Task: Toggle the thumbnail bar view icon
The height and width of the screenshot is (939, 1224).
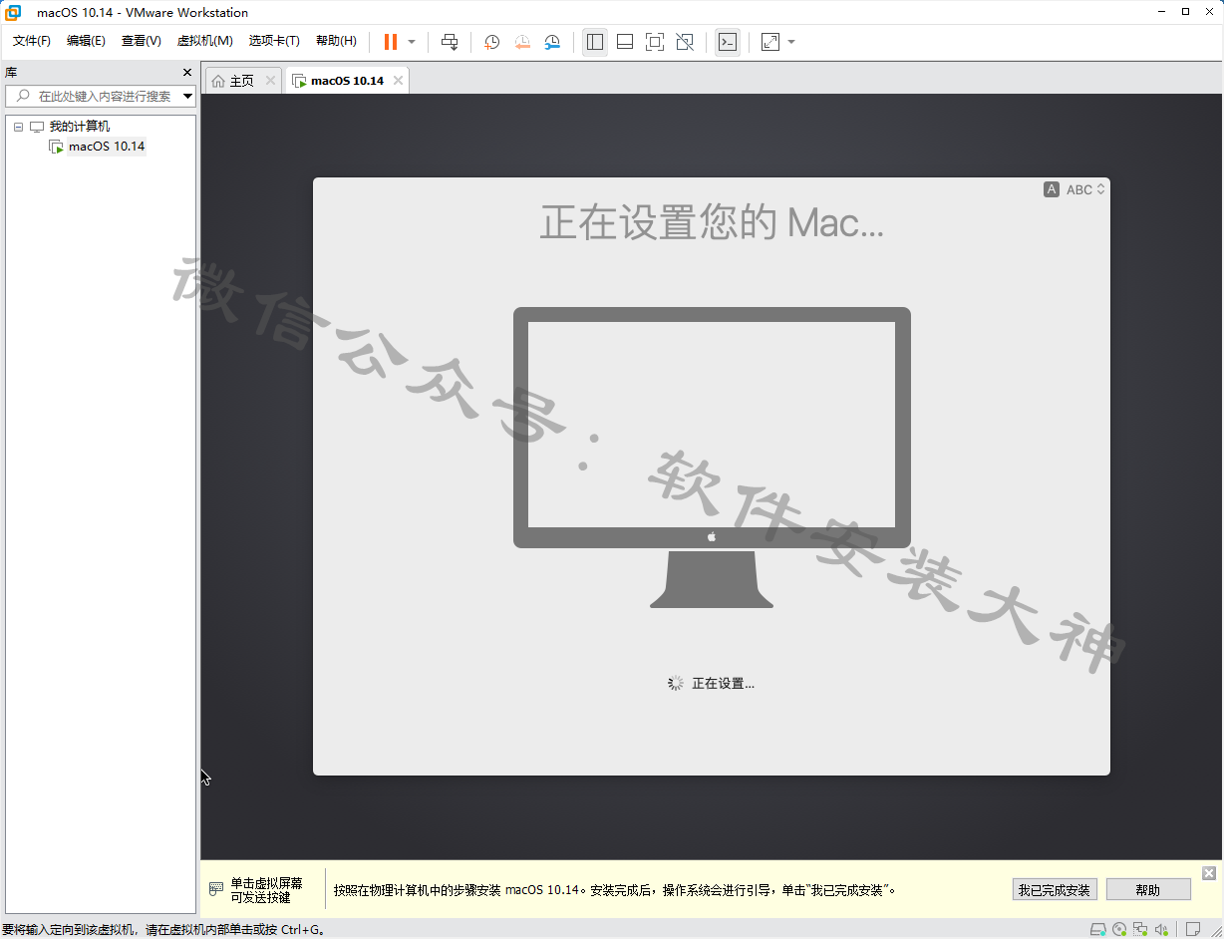Action: pyautogui.click(x=625, y=42)
